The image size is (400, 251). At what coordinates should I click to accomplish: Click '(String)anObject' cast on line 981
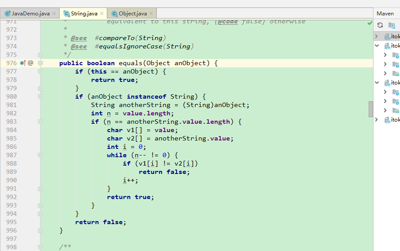[x=214, y=105]
